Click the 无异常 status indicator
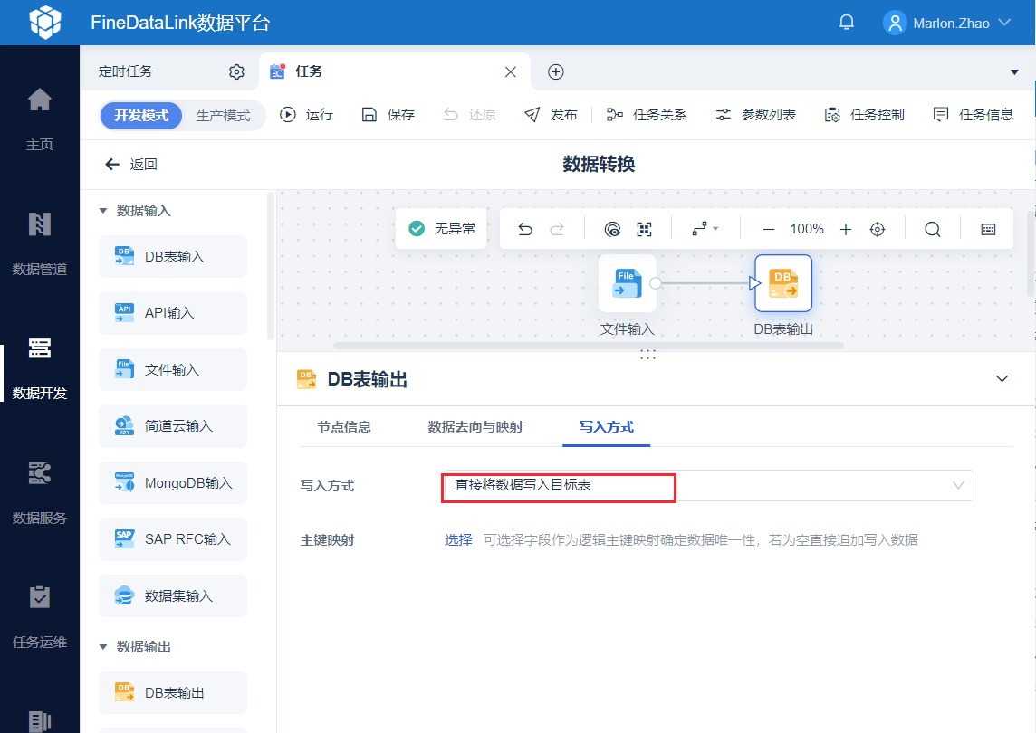This screenshot has width=1036, height=733. click(441, 229)
